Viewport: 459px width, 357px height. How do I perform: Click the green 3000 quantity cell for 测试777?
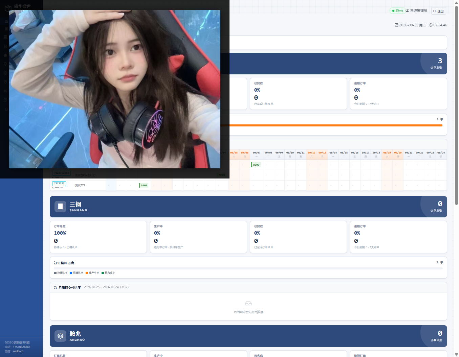pyautogui.click(x=144, y=185)
